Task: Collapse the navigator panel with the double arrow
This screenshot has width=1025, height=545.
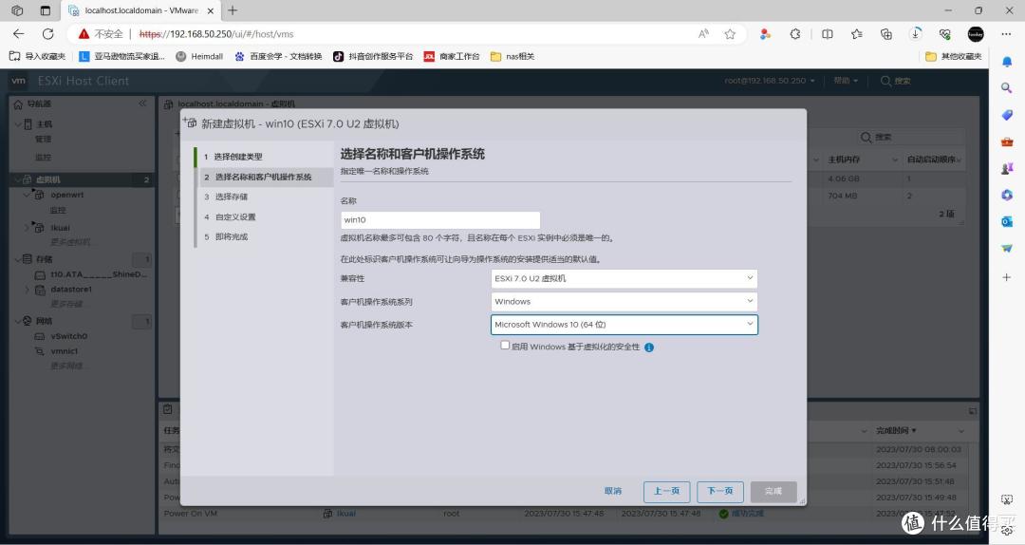Action: [142, 103]
